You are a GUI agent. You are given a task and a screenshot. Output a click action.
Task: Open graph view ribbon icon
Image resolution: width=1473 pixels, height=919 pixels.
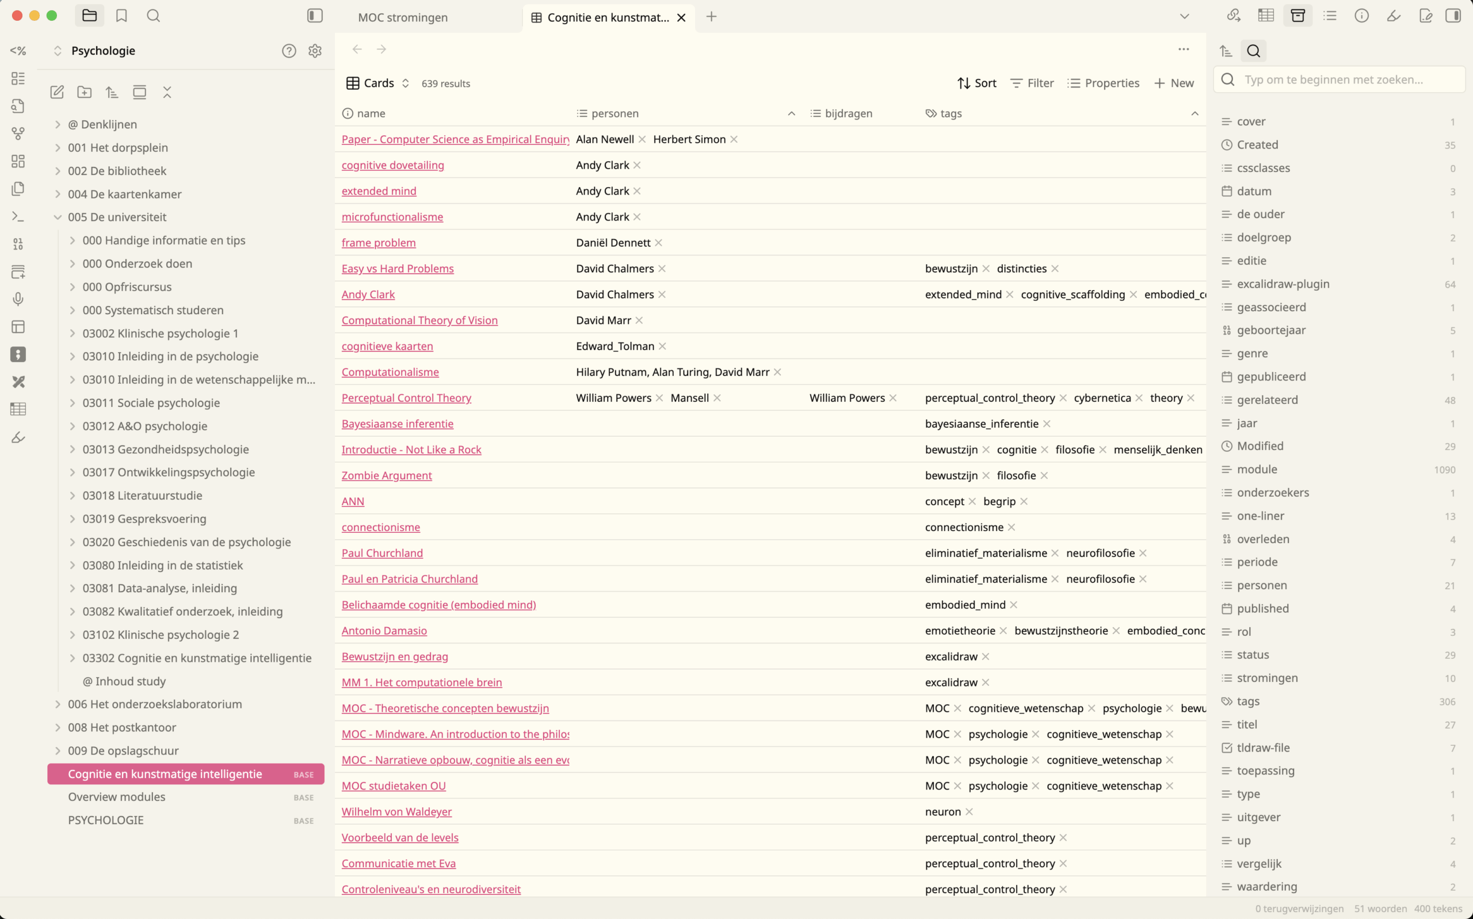(18, 133)
